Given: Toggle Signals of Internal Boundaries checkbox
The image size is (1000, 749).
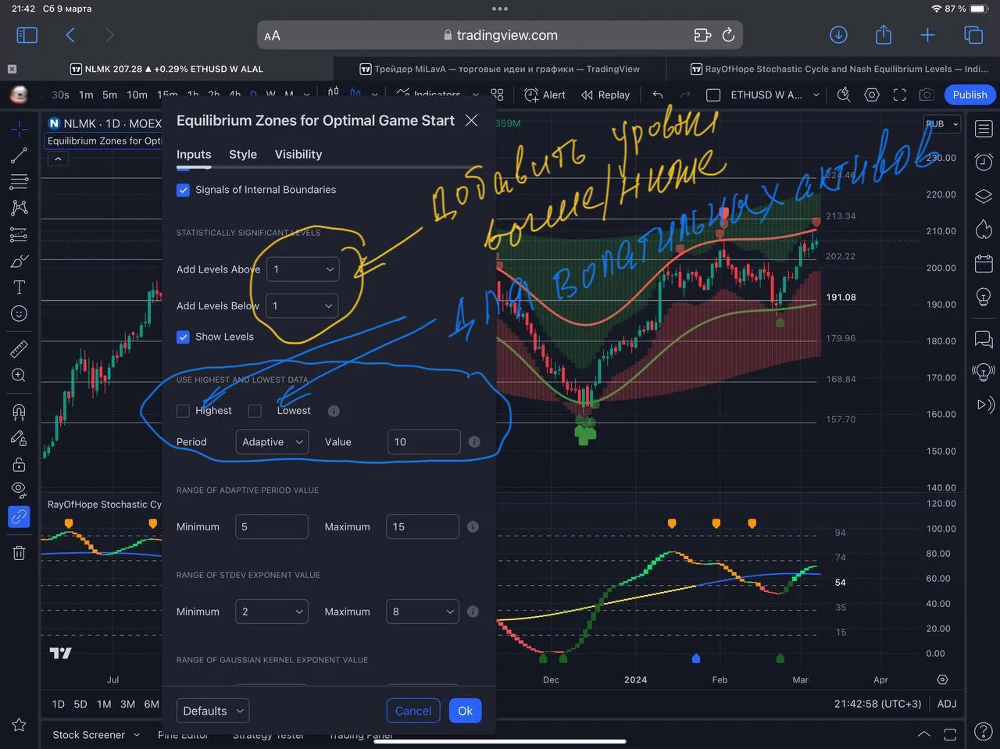Looking at the screenshot, I should pyautogui.click(x=183, y=190).
